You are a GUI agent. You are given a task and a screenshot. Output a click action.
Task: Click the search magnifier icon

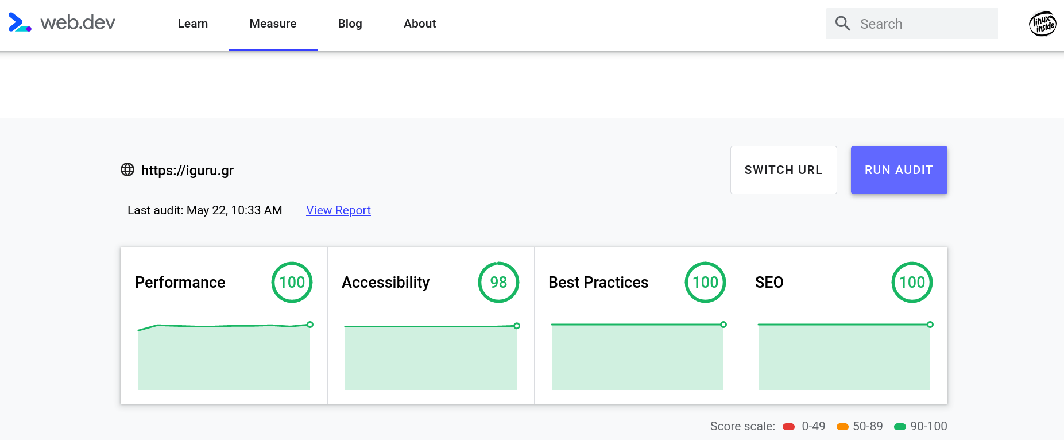click(x=842, y=24)
